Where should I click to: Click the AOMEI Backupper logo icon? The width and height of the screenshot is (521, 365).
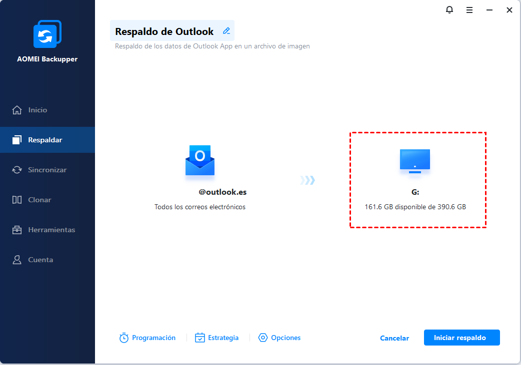click(47, 34)
